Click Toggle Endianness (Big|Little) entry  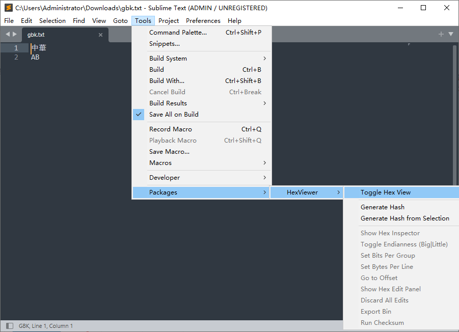(401, 244)
